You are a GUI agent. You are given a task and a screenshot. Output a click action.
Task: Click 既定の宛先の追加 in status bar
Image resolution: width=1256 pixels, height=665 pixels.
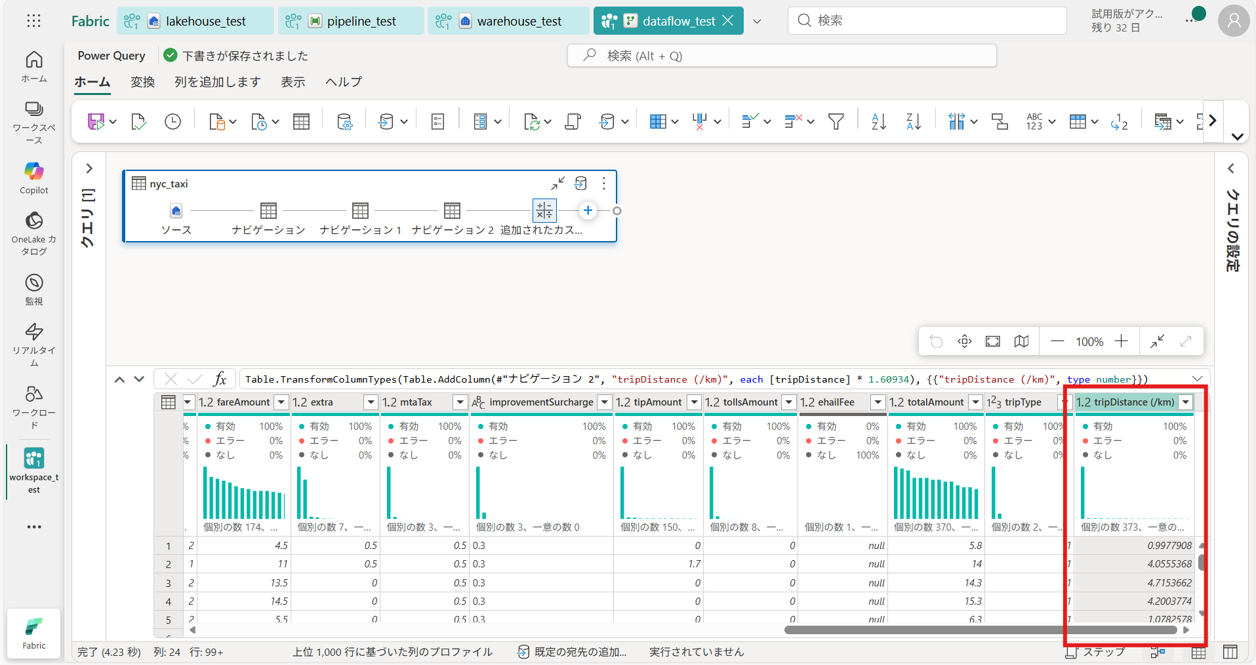click(572, 652)
